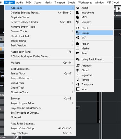Click the Group track faders icon
This screenshot has height=139, width=121.
78,33
